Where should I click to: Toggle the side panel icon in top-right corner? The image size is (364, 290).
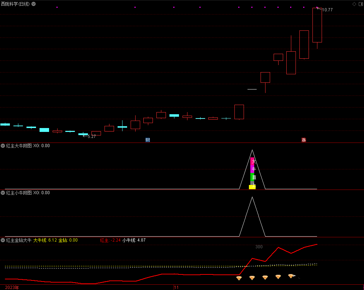tap(360, 4)
